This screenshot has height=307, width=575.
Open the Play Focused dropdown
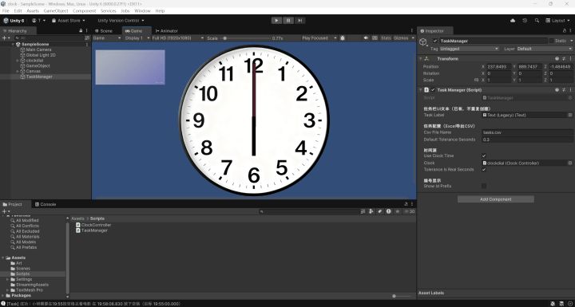(319, 38)
